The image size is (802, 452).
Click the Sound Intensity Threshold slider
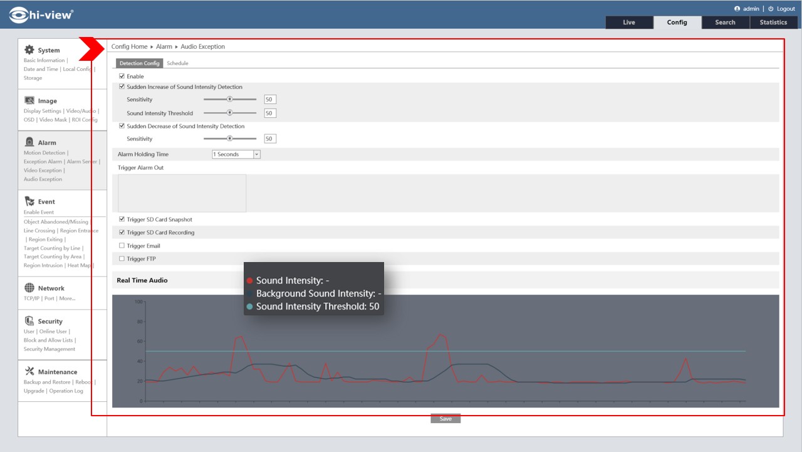click(x=230, y=113)
